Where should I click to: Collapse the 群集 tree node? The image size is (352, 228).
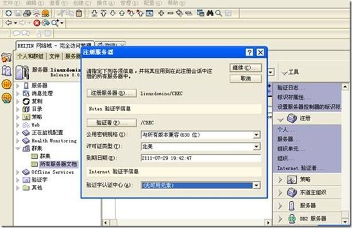18,148
